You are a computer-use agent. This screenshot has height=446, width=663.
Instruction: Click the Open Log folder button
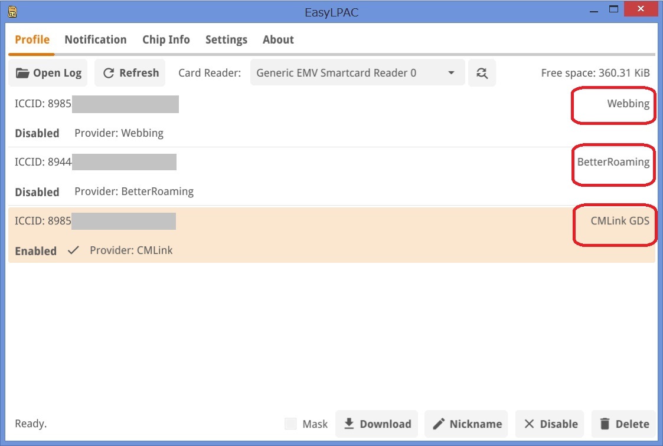pyautogui.click(x=48, y=73)
